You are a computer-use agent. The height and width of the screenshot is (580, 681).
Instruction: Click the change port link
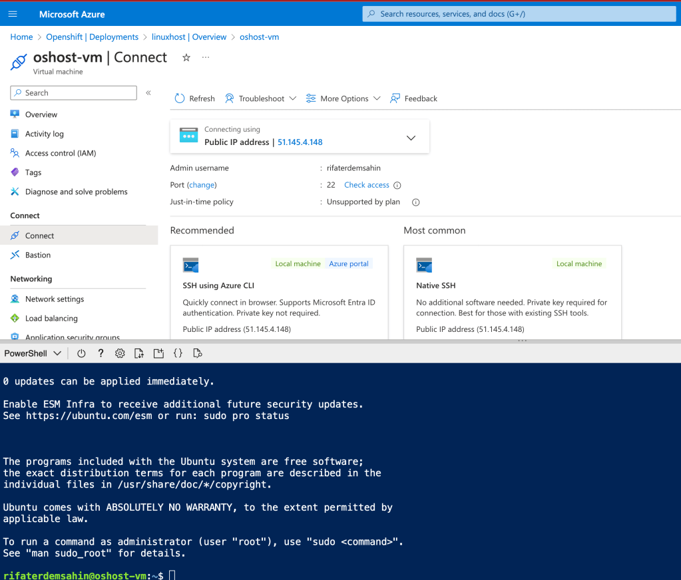tap(202, 185)
